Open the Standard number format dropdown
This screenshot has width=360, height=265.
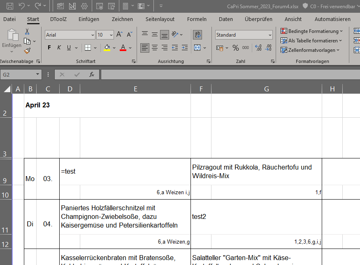(270, 35)
